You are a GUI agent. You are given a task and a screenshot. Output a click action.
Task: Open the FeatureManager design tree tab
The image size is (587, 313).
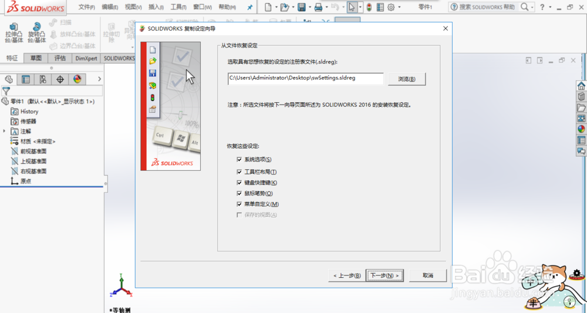[x=9, y=79]
